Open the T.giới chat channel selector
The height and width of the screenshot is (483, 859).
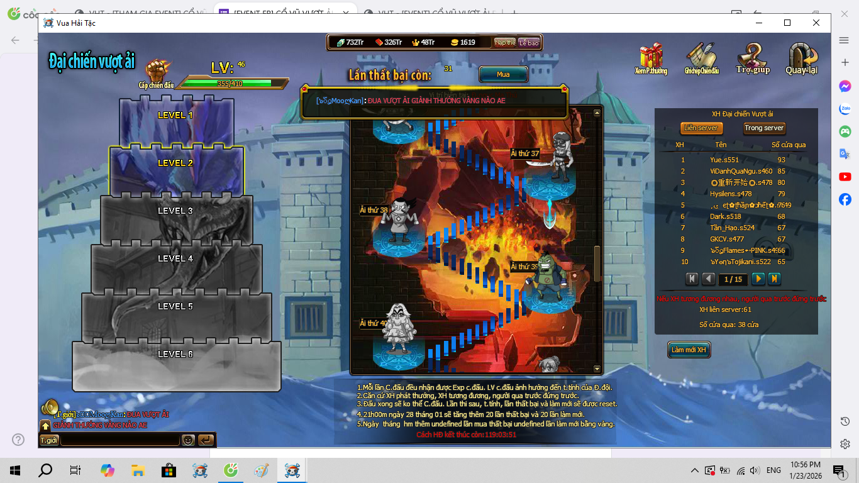[49, 440]
